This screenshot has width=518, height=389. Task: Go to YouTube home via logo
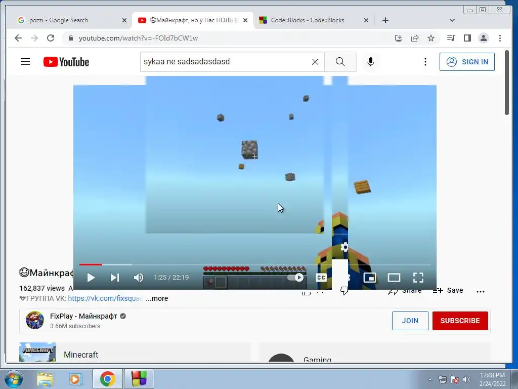click(66, 62)
